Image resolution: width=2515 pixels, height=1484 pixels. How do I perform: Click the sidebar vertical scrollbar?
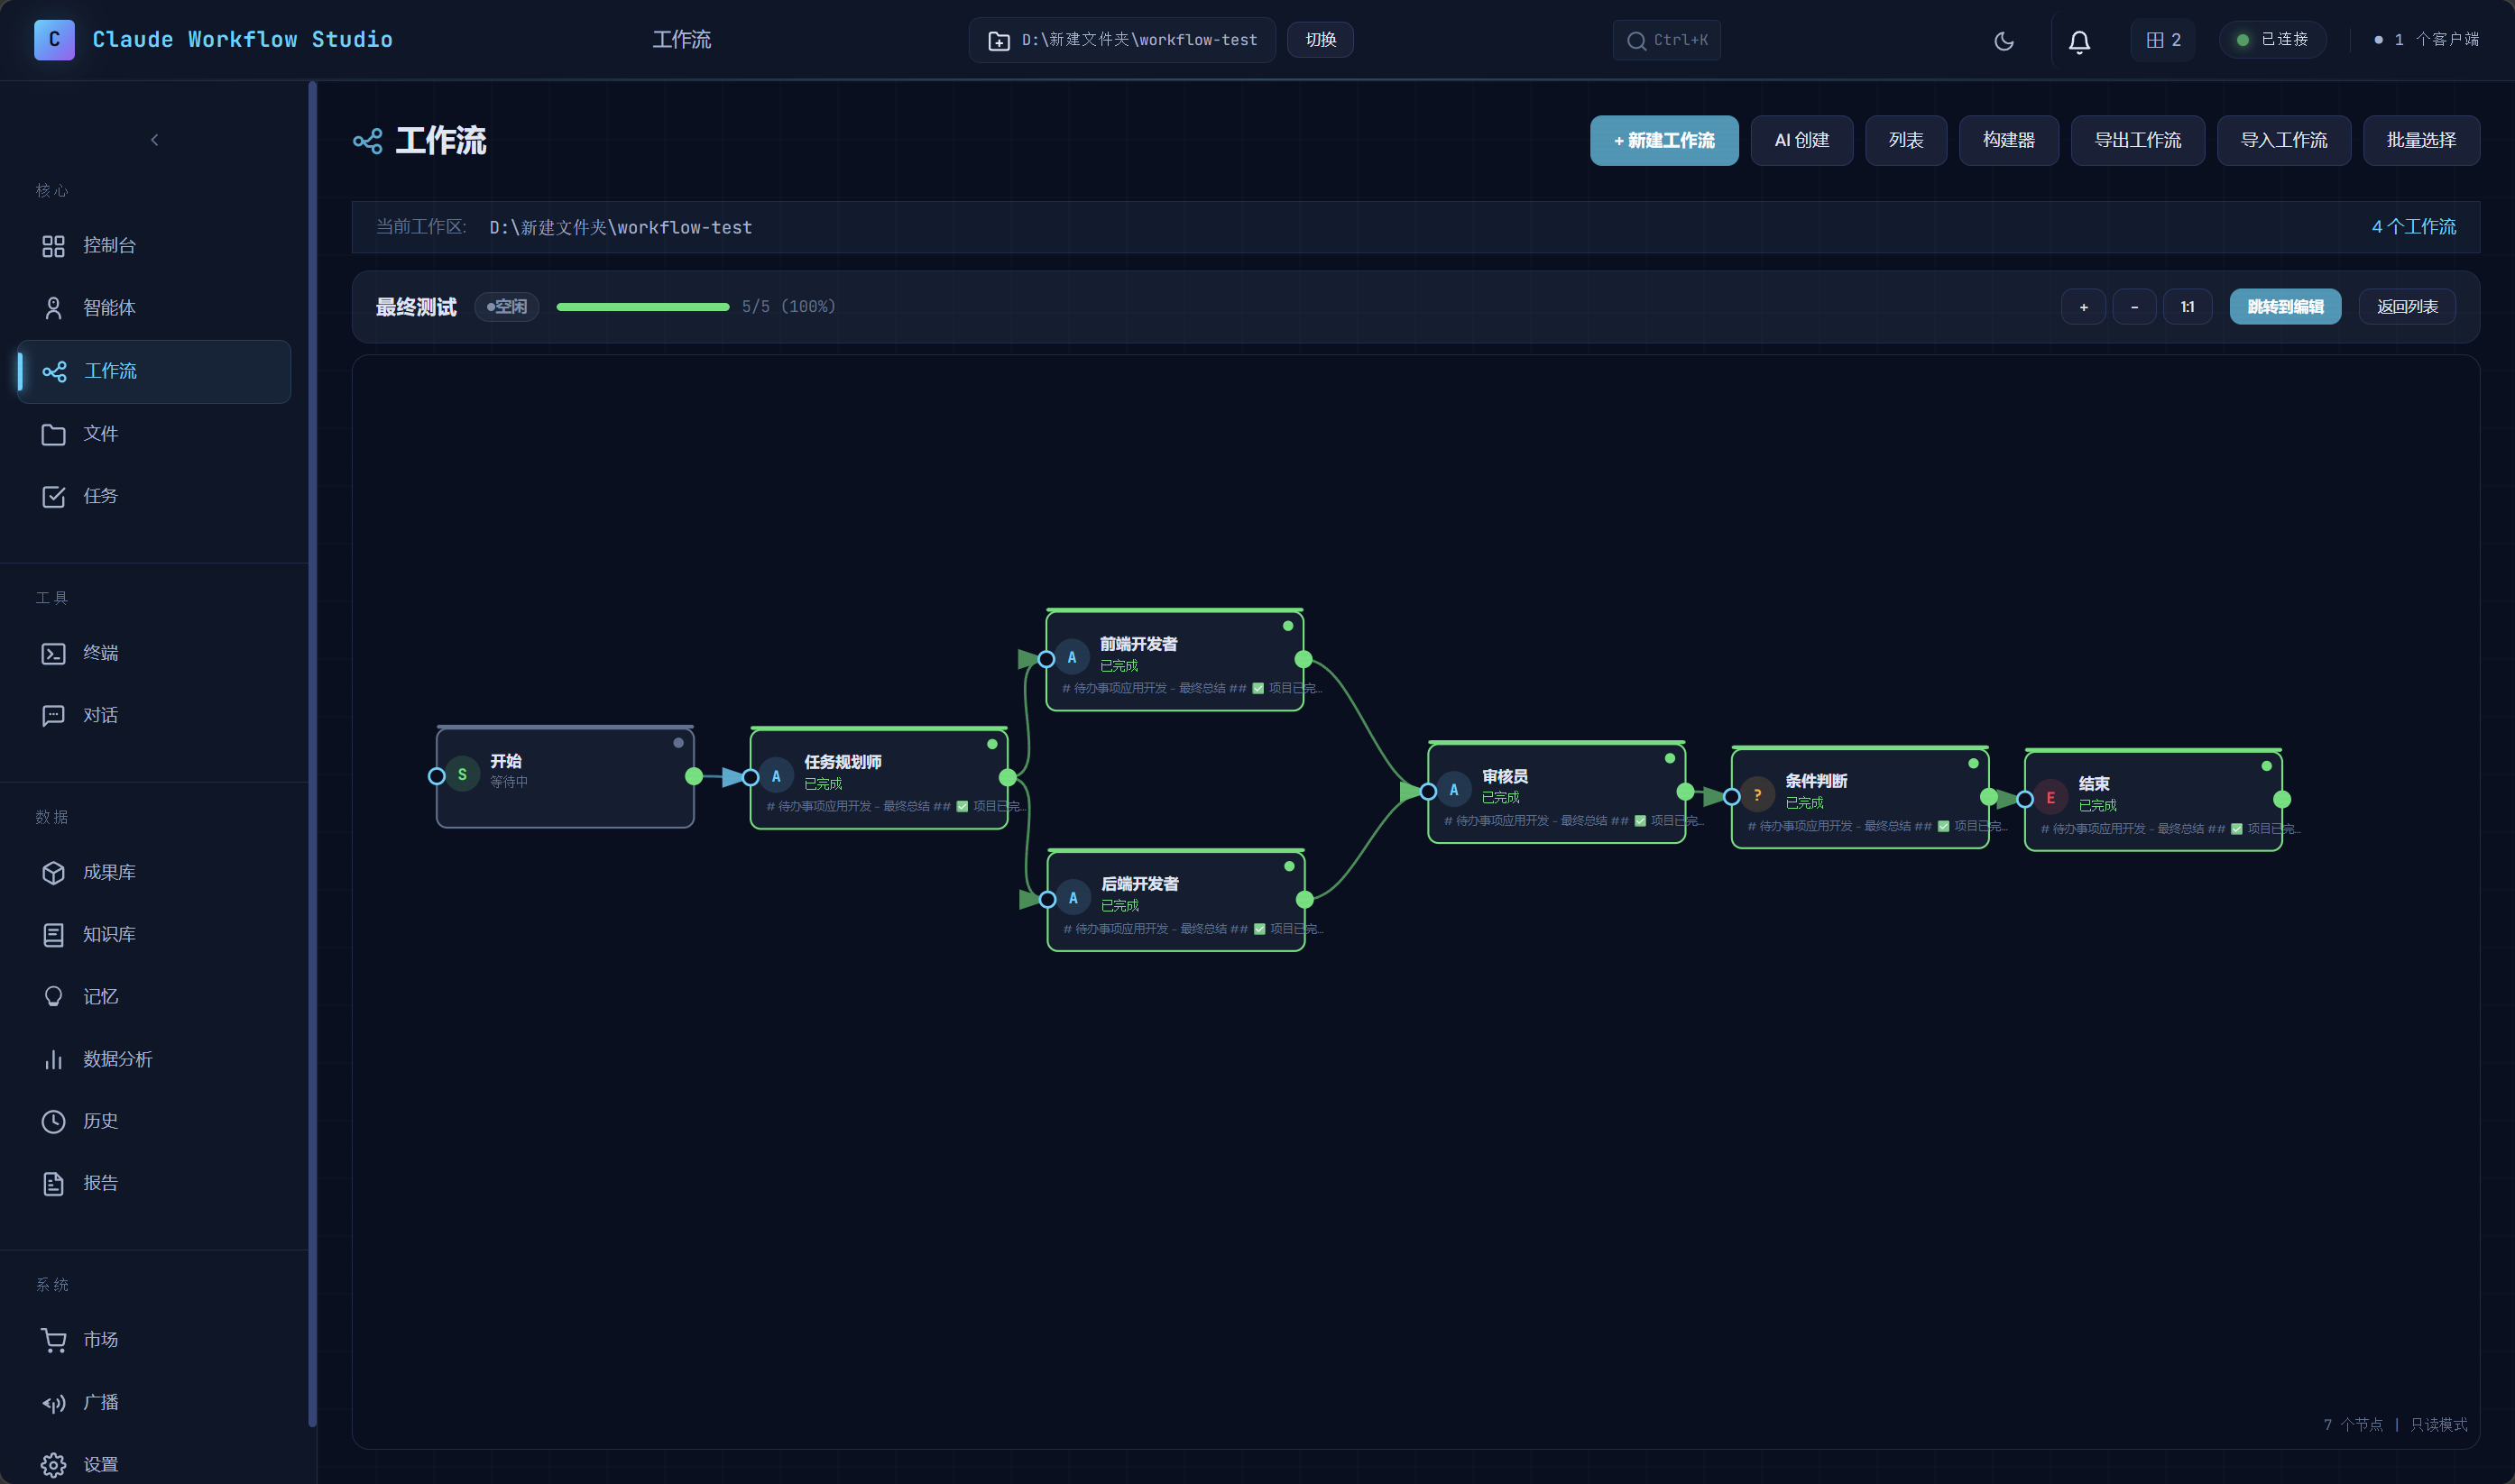(312, 755)
